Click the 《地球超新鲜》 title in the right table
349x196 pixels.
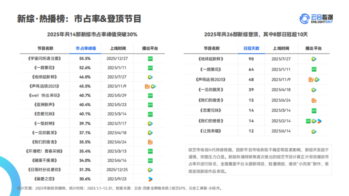[210, 59]
